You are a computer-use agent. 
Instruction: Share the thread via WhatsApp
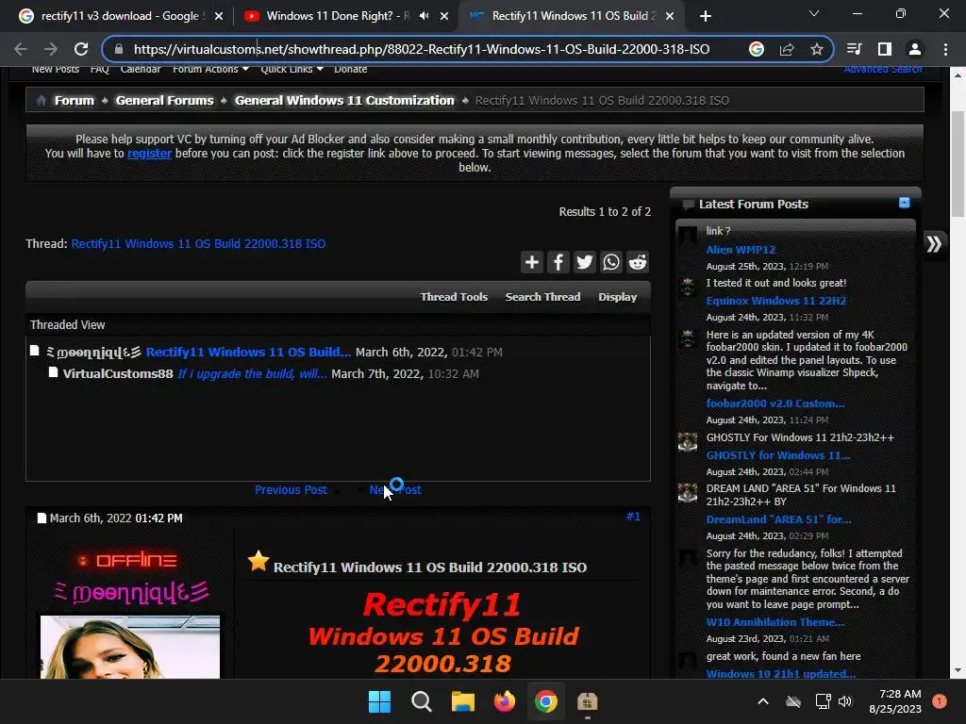611,262
